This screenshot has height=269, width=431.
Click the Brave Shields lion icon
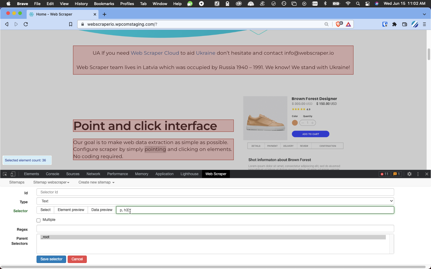coord(338,25)
